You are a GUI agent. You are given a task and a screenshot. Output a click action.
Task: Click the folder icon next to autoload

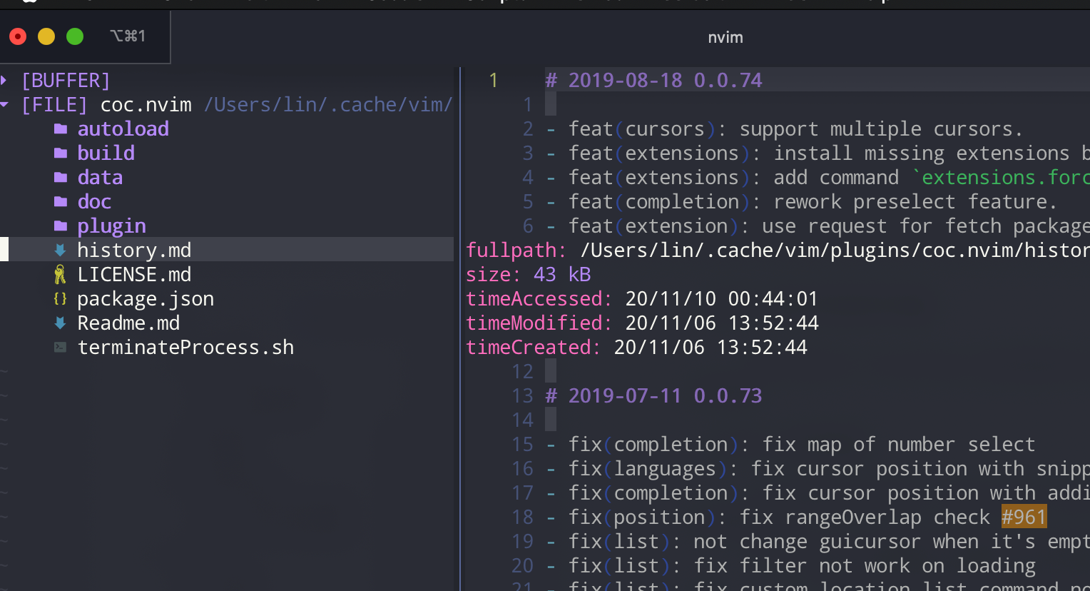[x=61, y=128]
